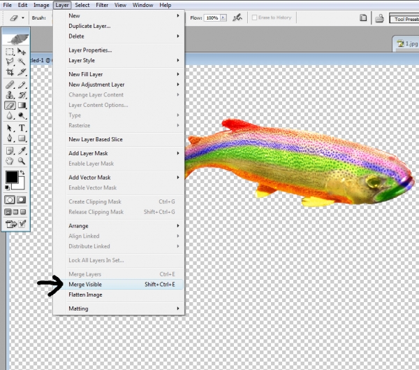The width and height of the screenshot is (419, 370).
Task: Select the Eyedropper tool
Action: click(22, 151)
